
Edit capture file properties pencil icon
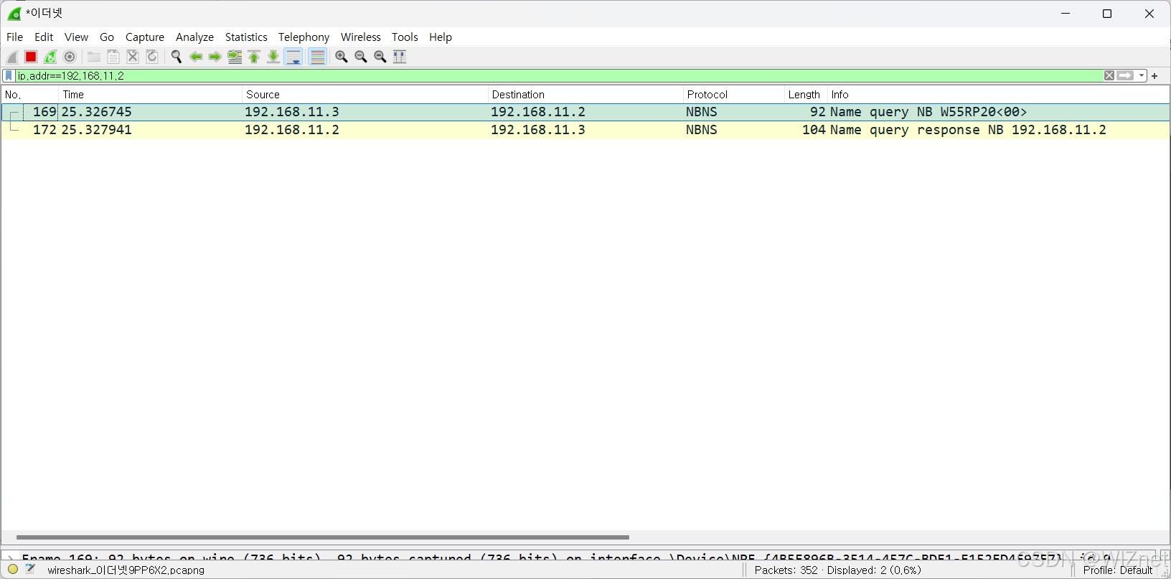pyautogui.click(x=30, y=570)
